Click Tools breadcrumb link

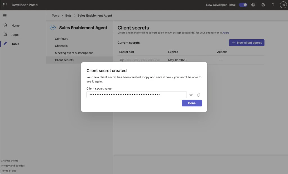[55, 16]
